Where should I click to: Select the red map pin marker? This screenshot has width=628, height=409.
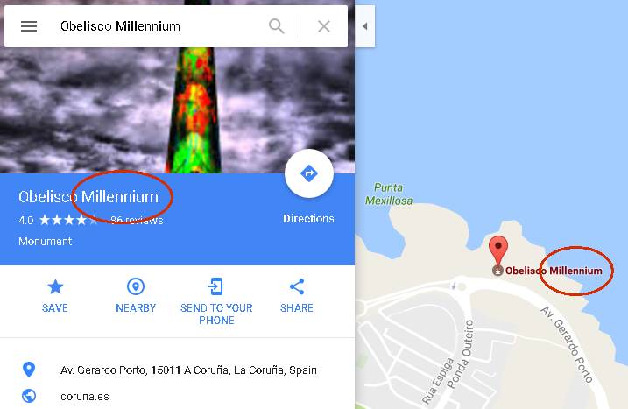tap(498, 250)
